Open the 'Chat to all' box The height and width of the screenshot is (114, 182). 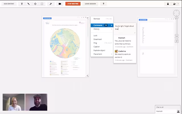point(167,107)
